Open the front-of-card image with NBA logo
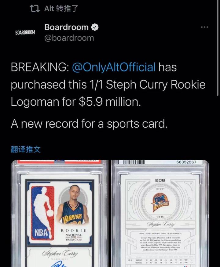This screenshot has height=267, width=220. 59,213
